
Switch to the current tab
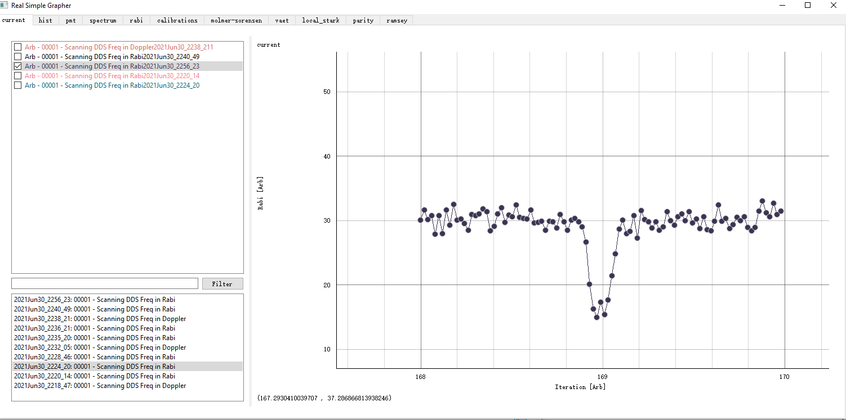(x=14, y=20)
